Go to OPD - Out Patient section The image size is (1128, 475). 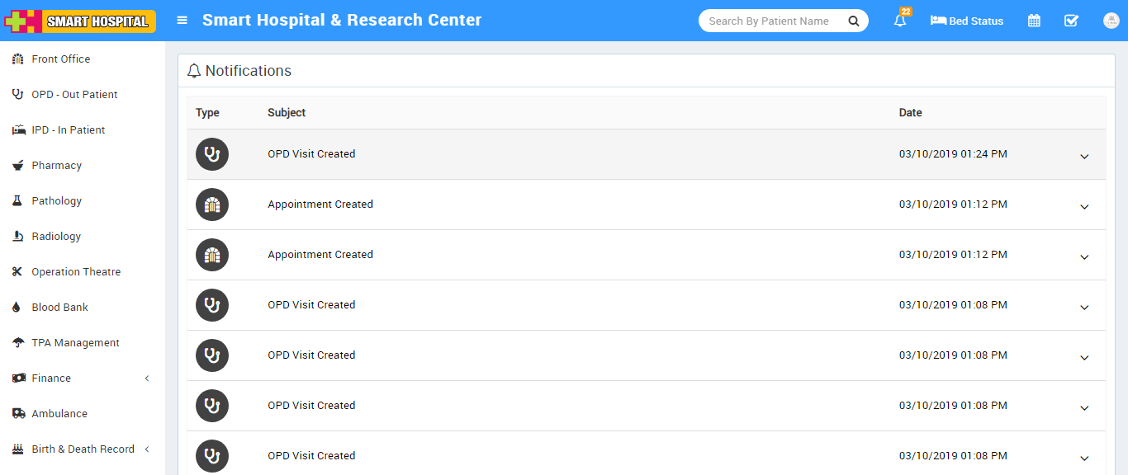tap(74, 95)
